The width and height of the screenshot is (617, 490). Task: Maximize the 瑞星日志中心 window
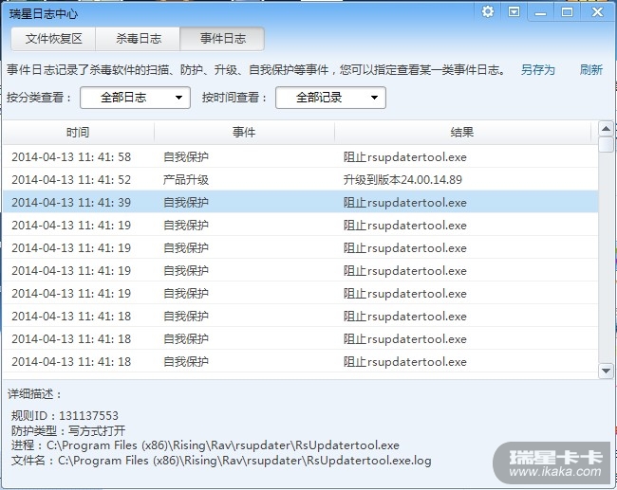point(567,11)
